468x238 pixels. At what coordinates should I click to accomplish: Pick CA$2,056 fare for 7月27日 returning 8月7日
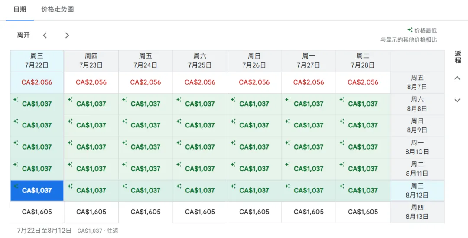(x=309, y=82)
